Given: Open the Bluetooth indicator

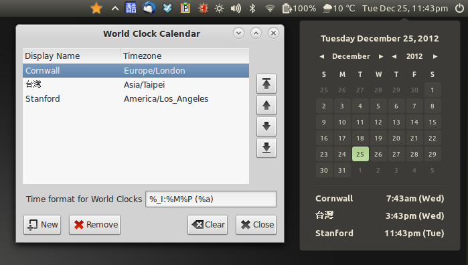Looking at the screenshot, I should [252, 8].
